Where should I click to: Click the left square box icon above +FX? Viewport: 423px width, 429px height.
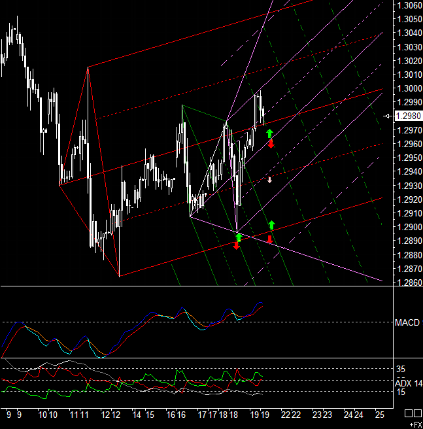[x=408, y=413]
